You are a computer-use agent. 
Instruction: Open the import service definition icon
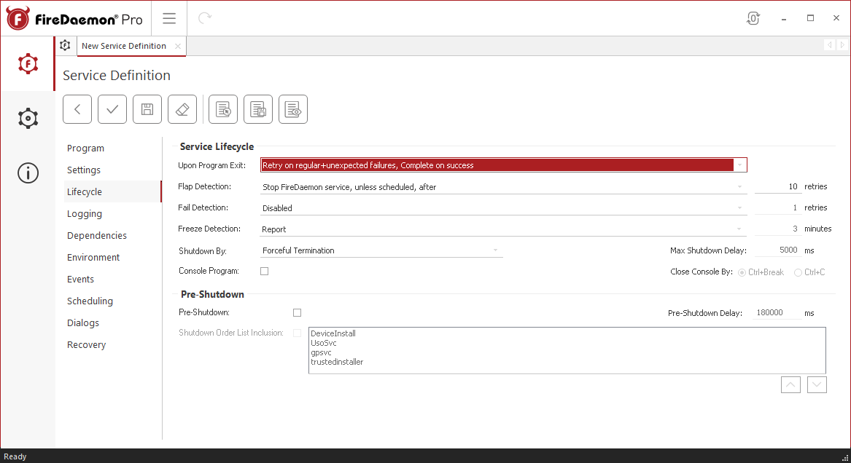tap(222, 108)
